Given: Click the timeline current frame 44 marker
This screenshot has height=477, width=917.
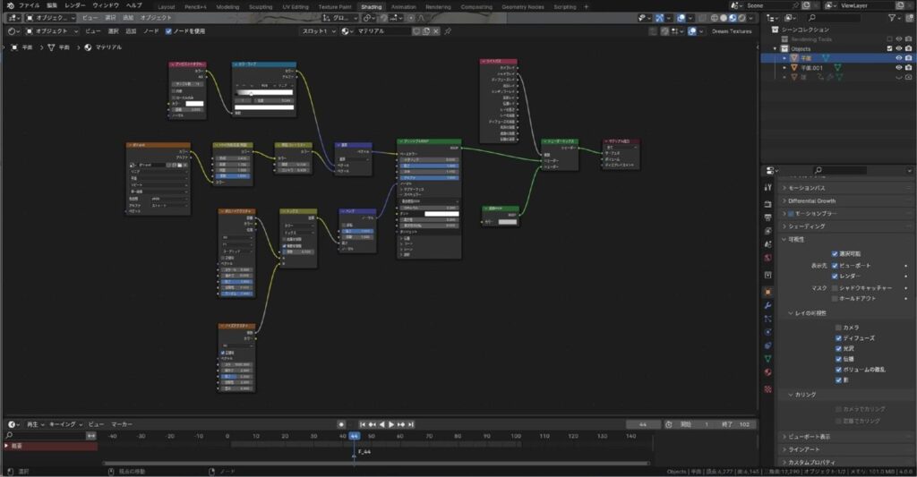Looking at the screenshot, I should 355,436.
